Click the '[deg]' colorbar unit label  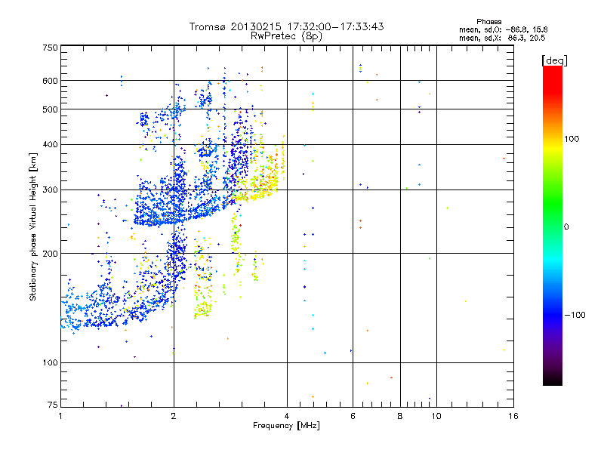click(x=554, y=61)
